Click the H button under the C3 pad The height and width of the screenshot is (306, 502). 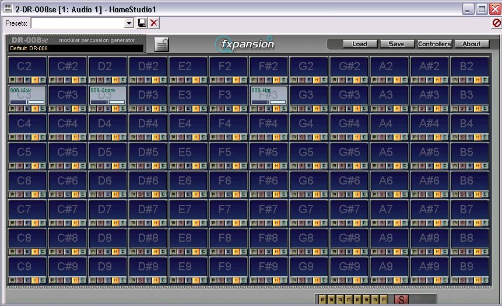point(35,109)
